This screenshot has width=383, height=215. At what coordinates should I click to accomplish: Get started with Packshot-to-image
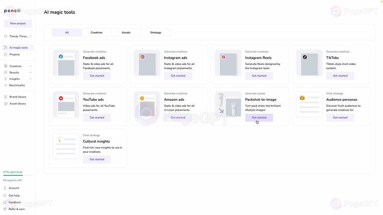[259, 118]
